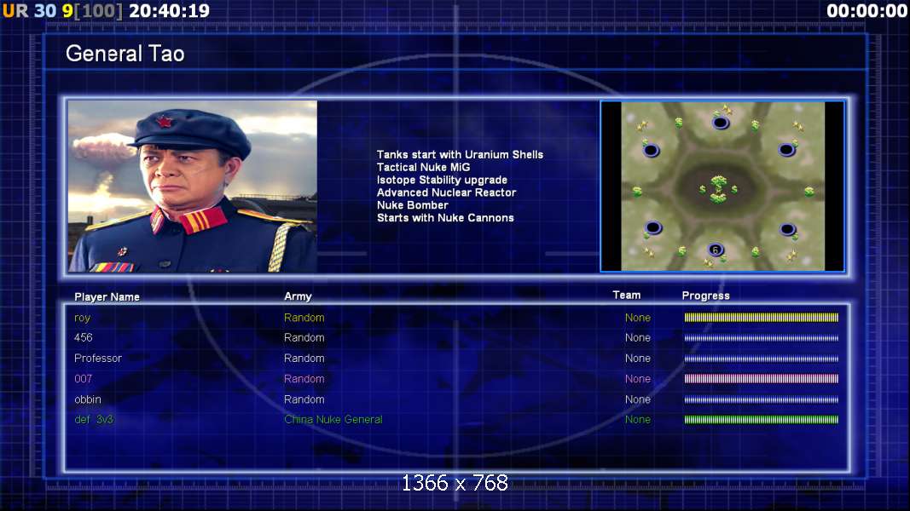
Task: Click 456's loading progress bar
Action: pyautogui.click(x=762, y=338)
